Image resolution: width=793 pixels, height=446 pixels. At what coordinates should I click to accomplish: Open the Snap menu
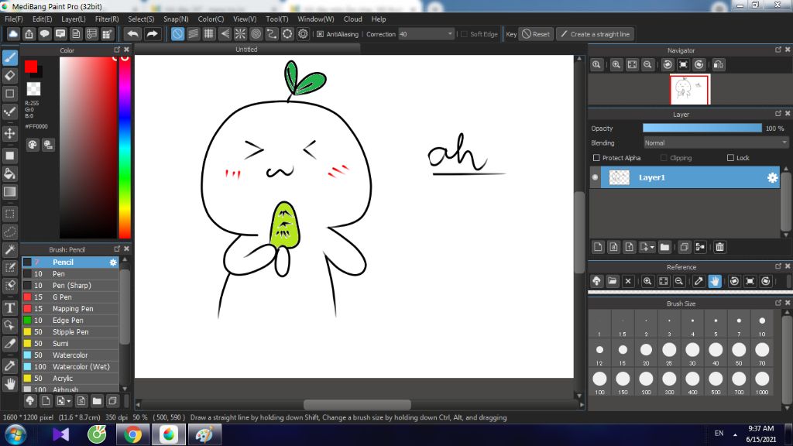tap(176, 19)
